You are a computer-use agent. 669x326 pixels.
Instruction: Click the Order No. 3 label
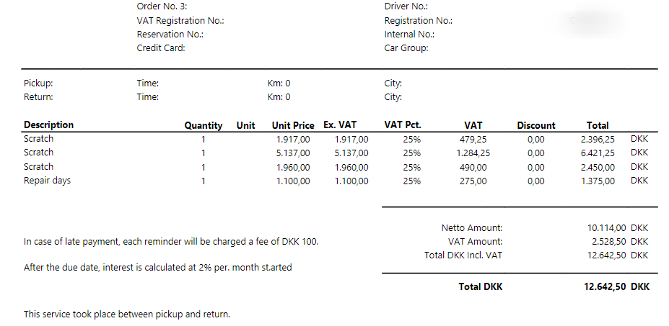[162, 6]
